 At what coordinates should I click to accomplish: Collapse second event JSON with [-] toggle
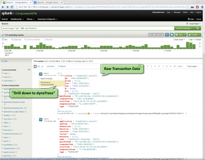[60, 119]
